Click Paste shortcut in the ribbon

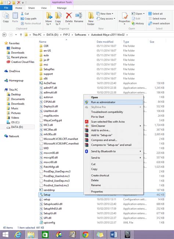pos(31,24)
